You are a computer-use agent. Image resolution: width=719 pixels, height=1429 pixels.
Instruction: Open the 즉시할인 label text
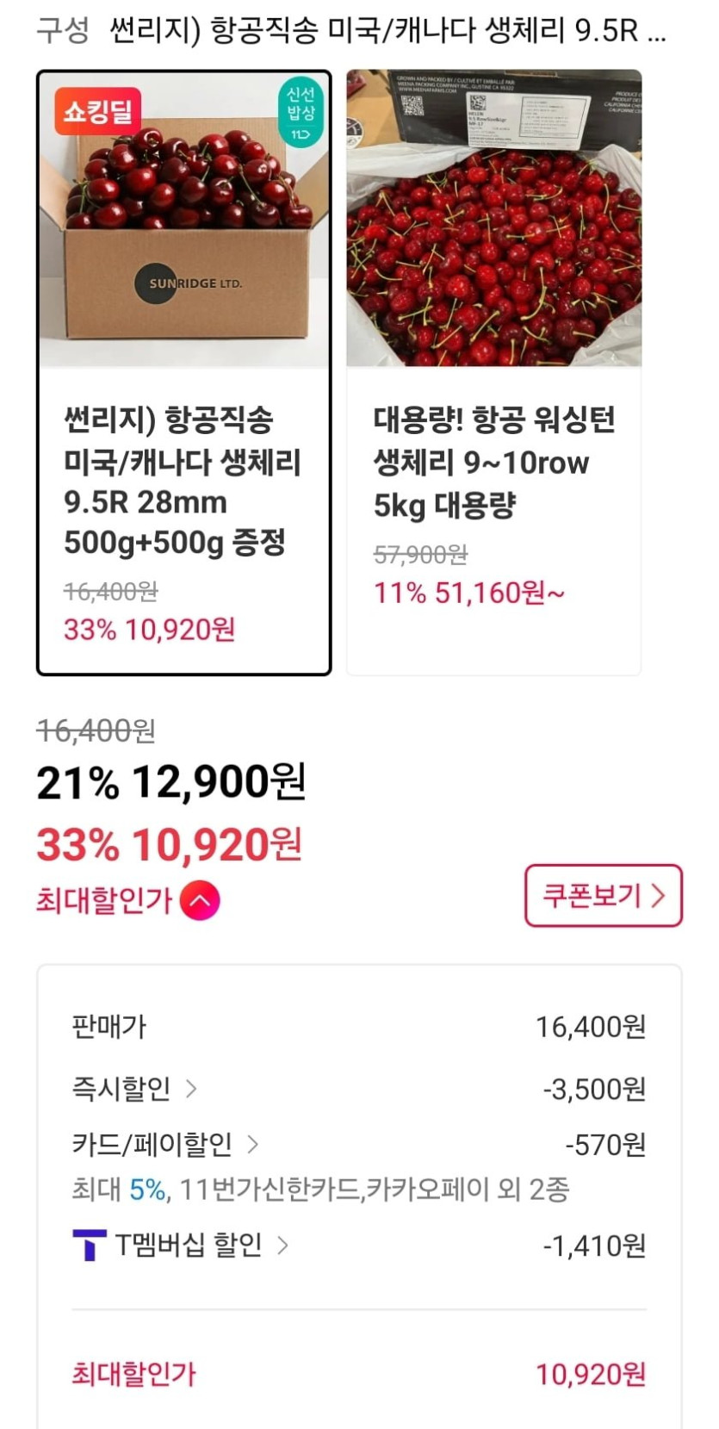point(121,1089)
